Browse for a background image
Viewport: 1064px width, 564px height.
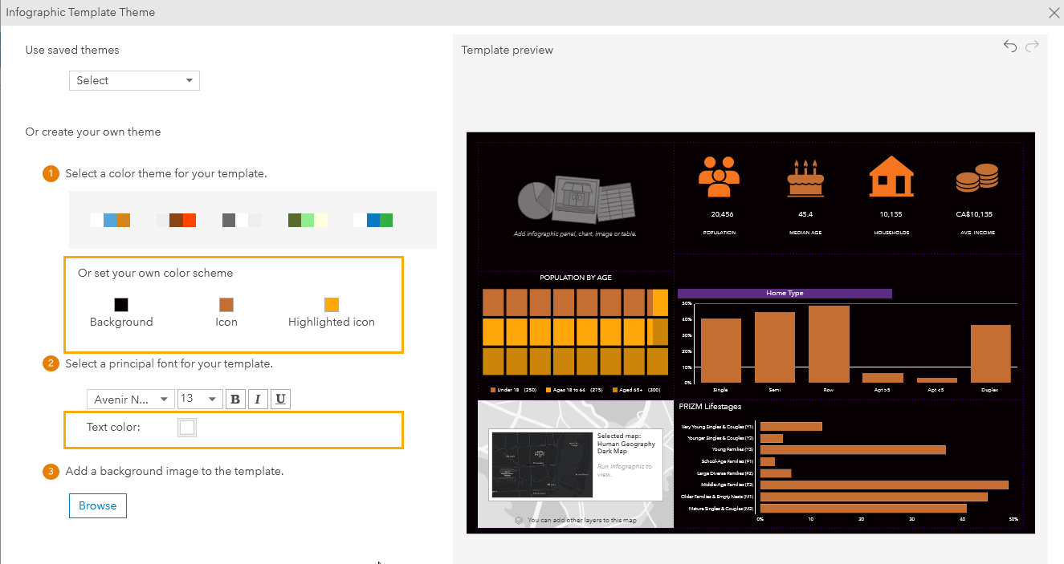[97, 505]
